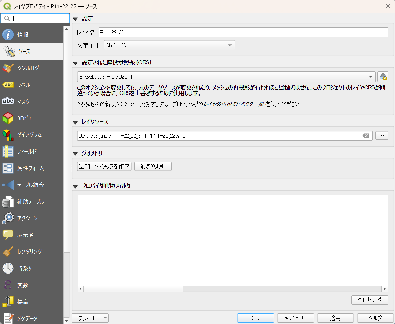
Task: Switch to the フィールド tab
Action: click(27, 151)
